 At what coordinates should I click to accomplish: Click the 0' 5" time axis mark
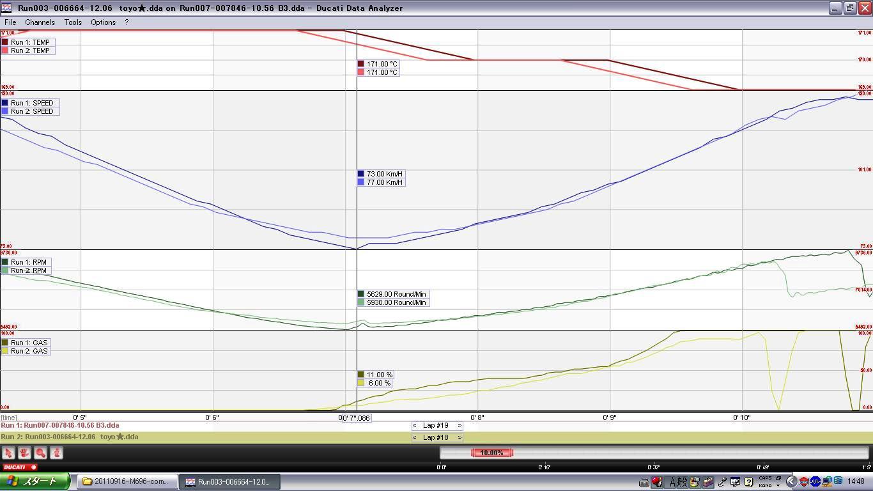pyautogui.click(x=80, y=417)
